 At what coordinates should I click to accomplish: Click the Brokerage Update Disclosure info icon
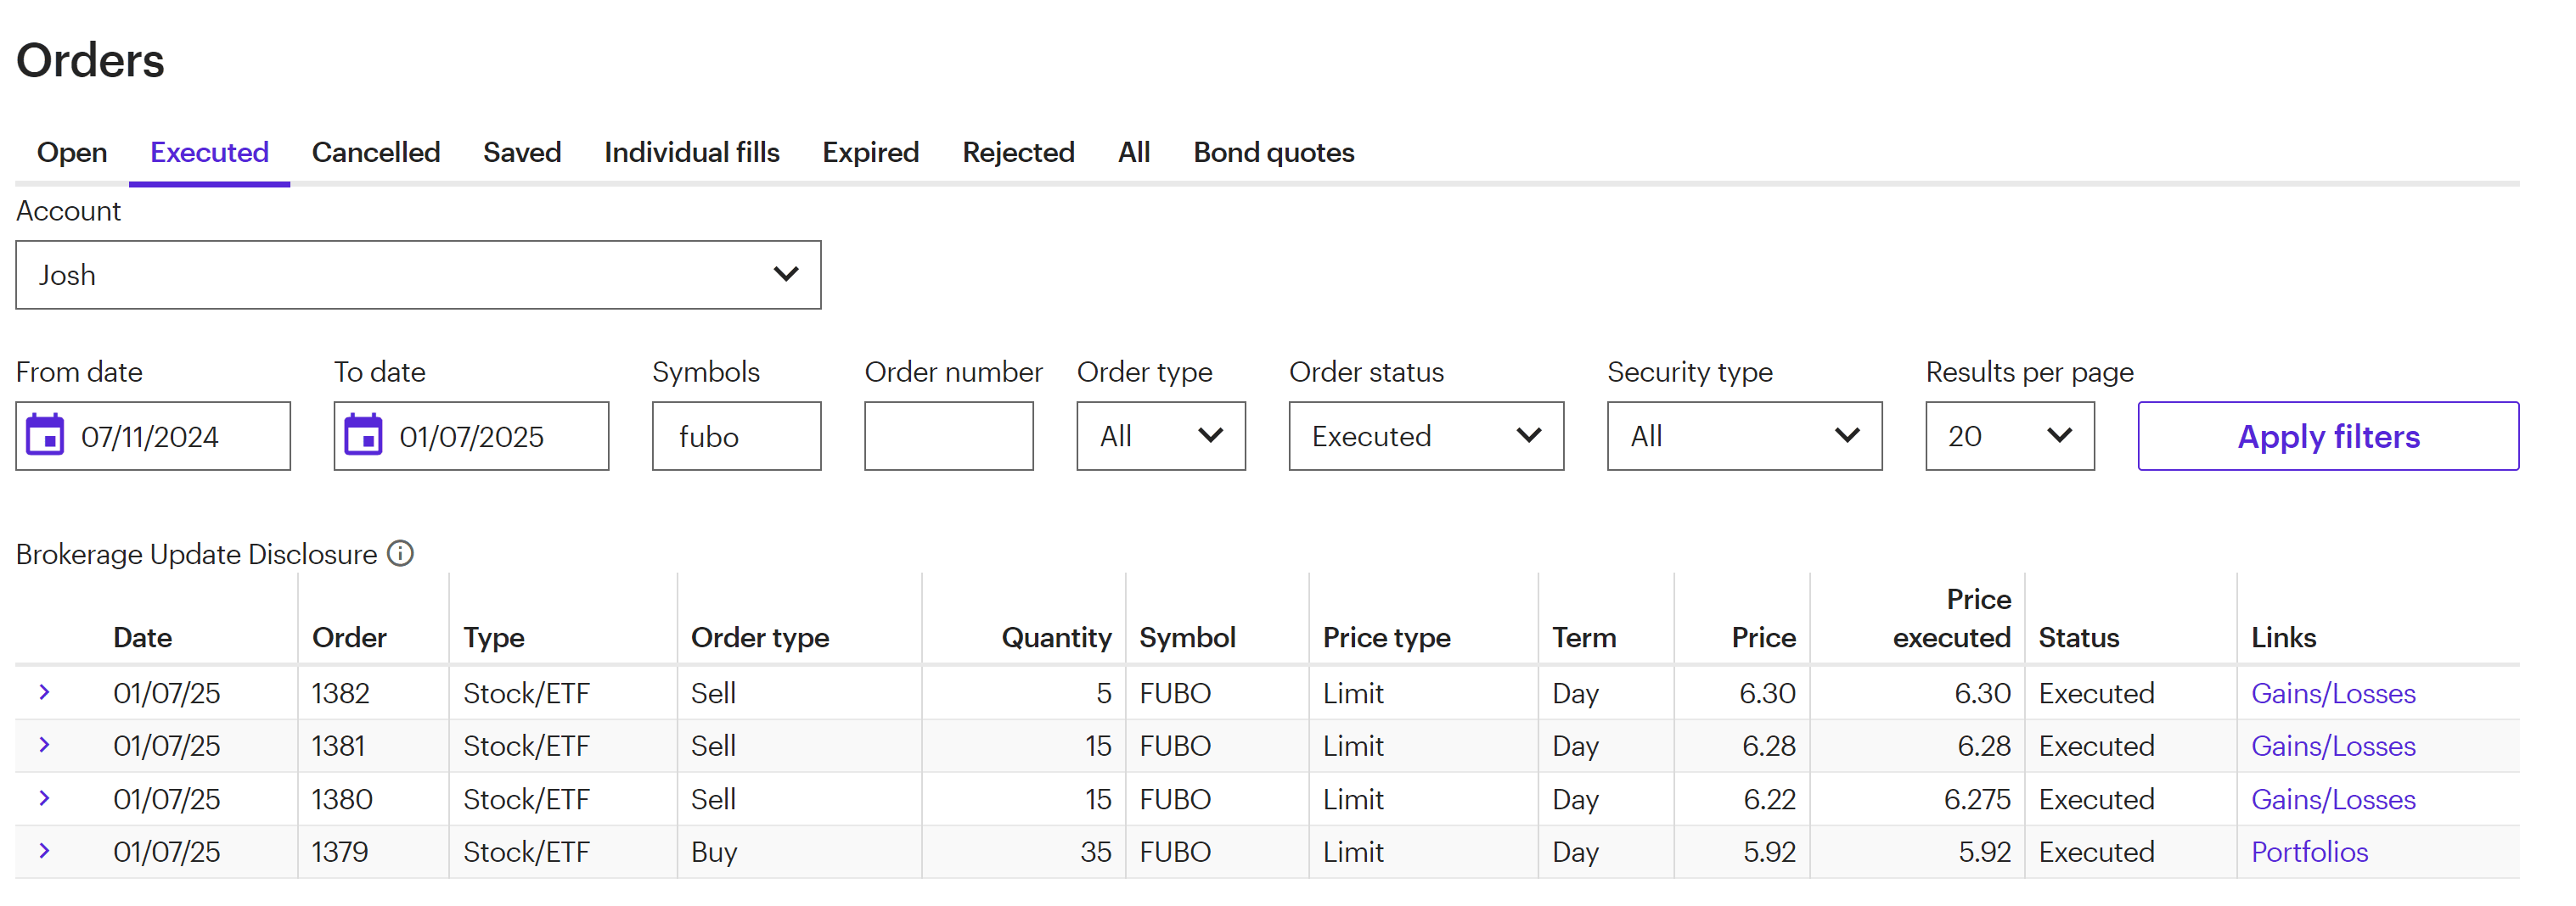pos(400,553)
